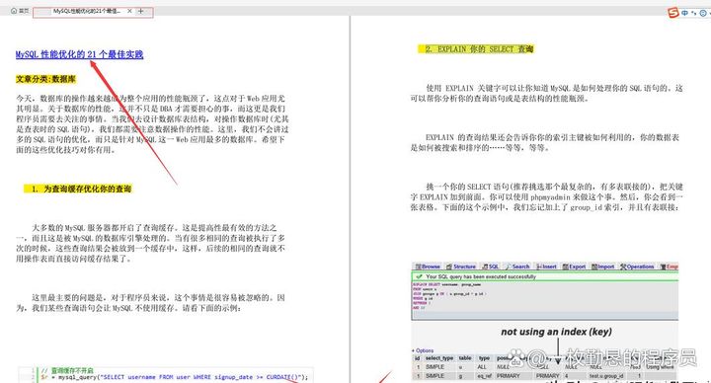Click the Export tab in phpMyAdmin image
This screenshot has height=383, width=711.
tap(574, 267)
